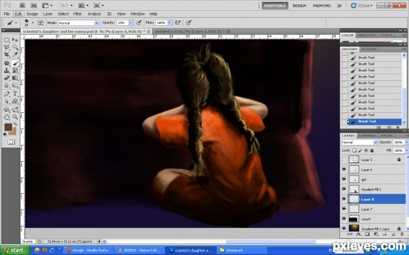Switch to the Channels tab
This screenshot has height=255, width=409.
(367, 135)
